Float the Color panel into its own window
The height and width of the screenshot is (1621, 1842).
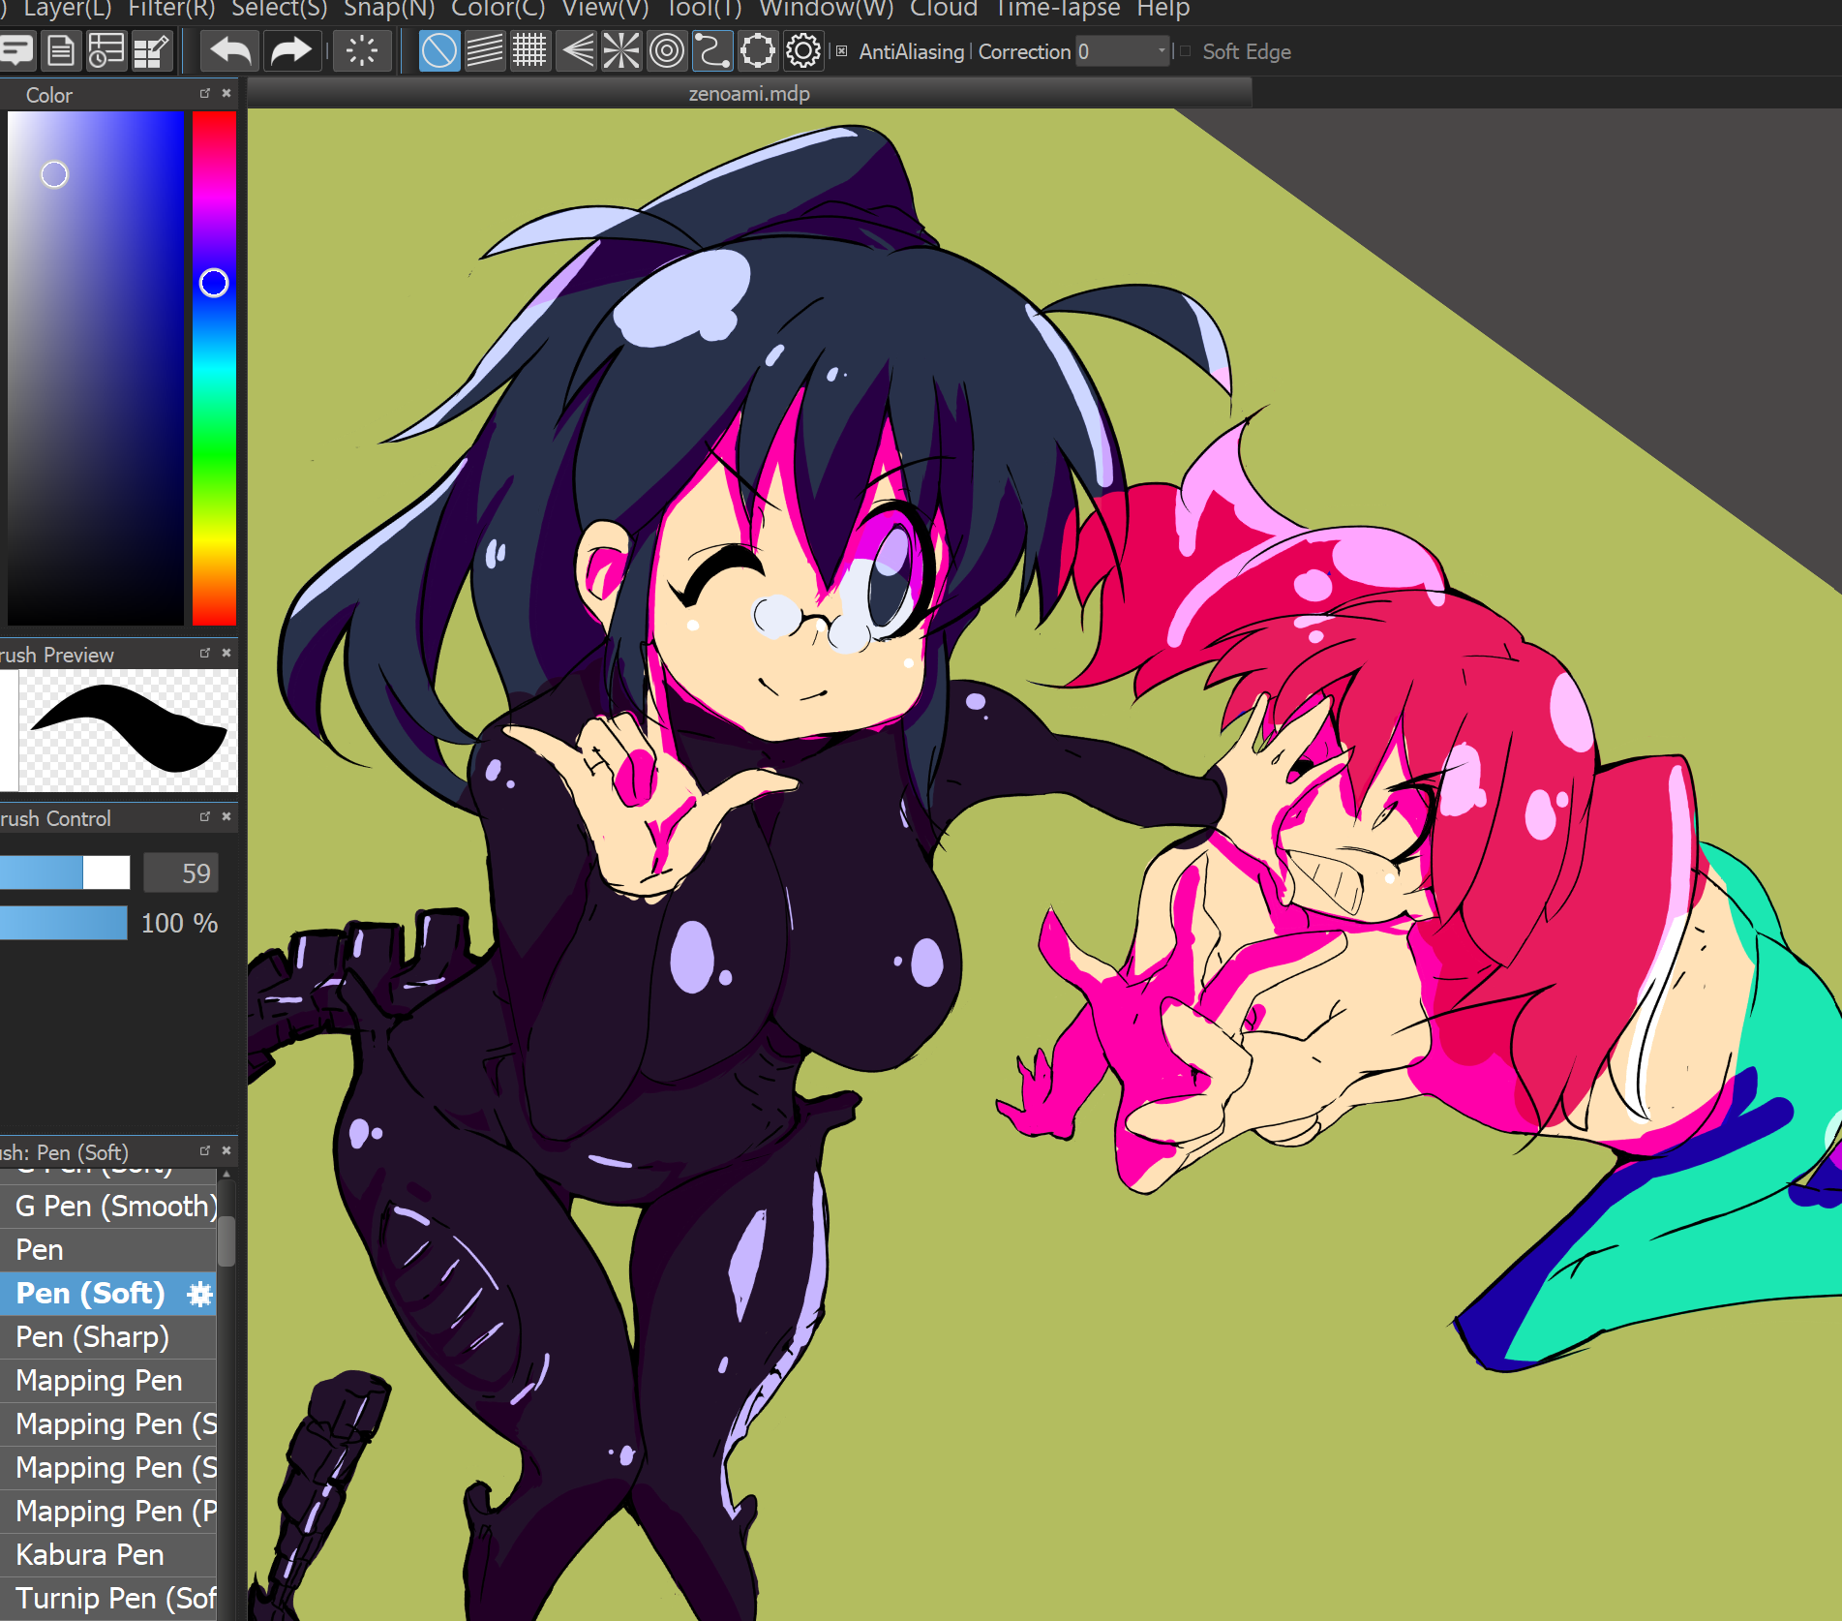pyautogui.click(x=204, y=93)
